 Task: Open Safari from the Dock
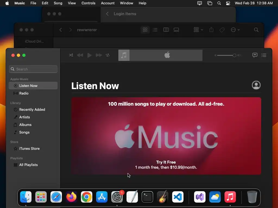pyautogui.click(x=56, y=197)
